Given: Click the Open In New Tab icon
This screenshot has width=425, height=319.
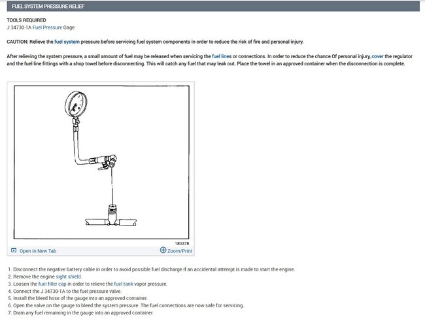Looking at the screenshot, I should coord(14,250).
